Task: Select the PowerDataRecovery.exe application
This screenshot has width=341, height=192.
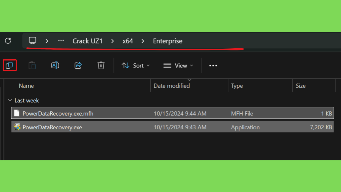Action: pos(172,127)
